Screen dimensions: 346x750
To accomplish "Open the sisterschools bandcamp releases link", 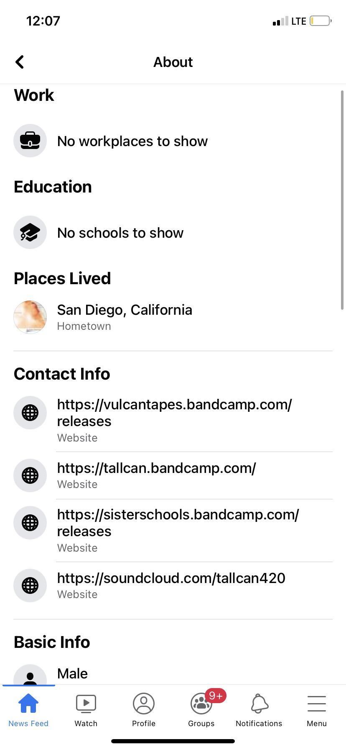I will [178, 523].
